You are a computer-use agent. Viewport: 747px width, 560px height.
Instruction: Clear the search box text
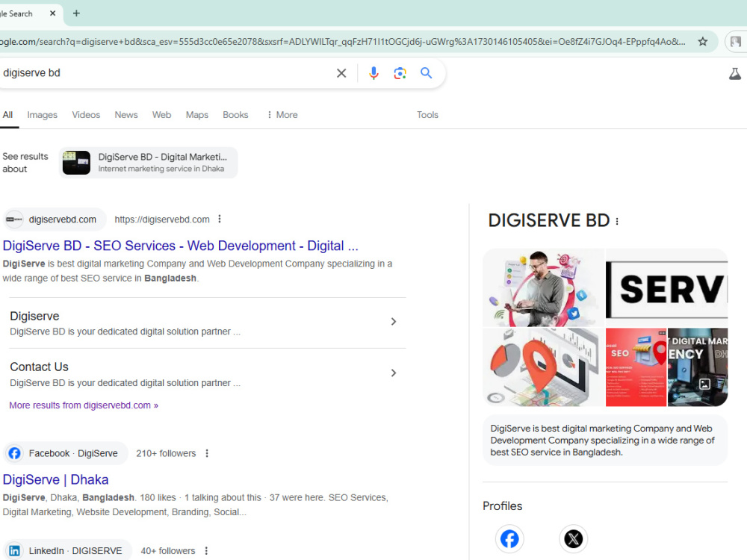click(341, 73)
